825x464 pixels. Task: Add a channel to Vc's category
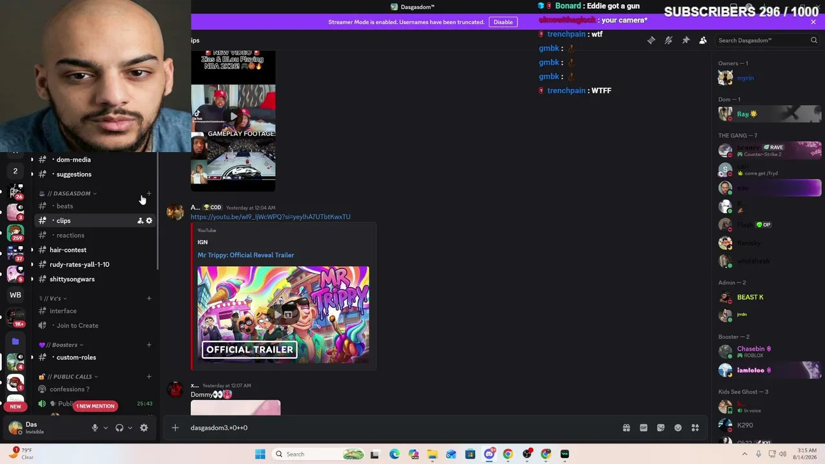149,298
